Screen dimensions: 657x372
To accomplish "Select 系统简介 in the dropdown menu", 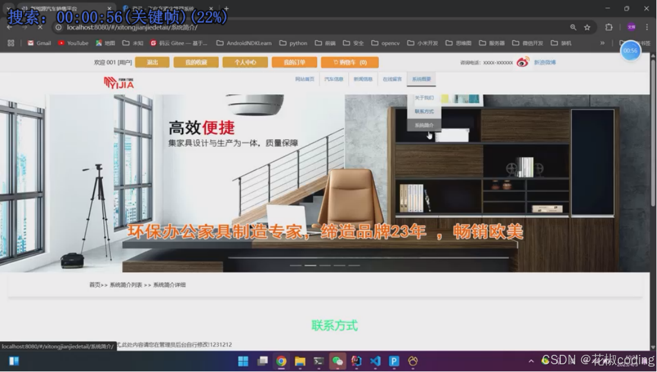I will pyautogui.click(x=424, y=125).
